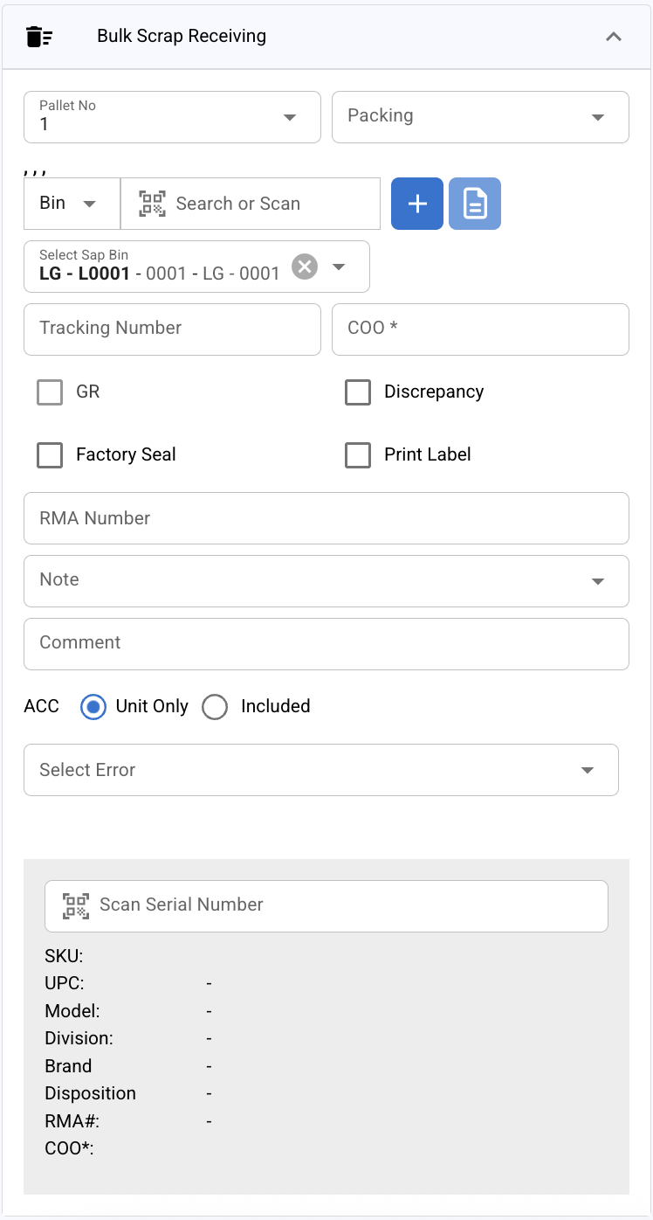This screenshot has height=1220, width=653.
Task: Click the Bulk Scrap Receiving trash icon
Action: tap(39, 37)
